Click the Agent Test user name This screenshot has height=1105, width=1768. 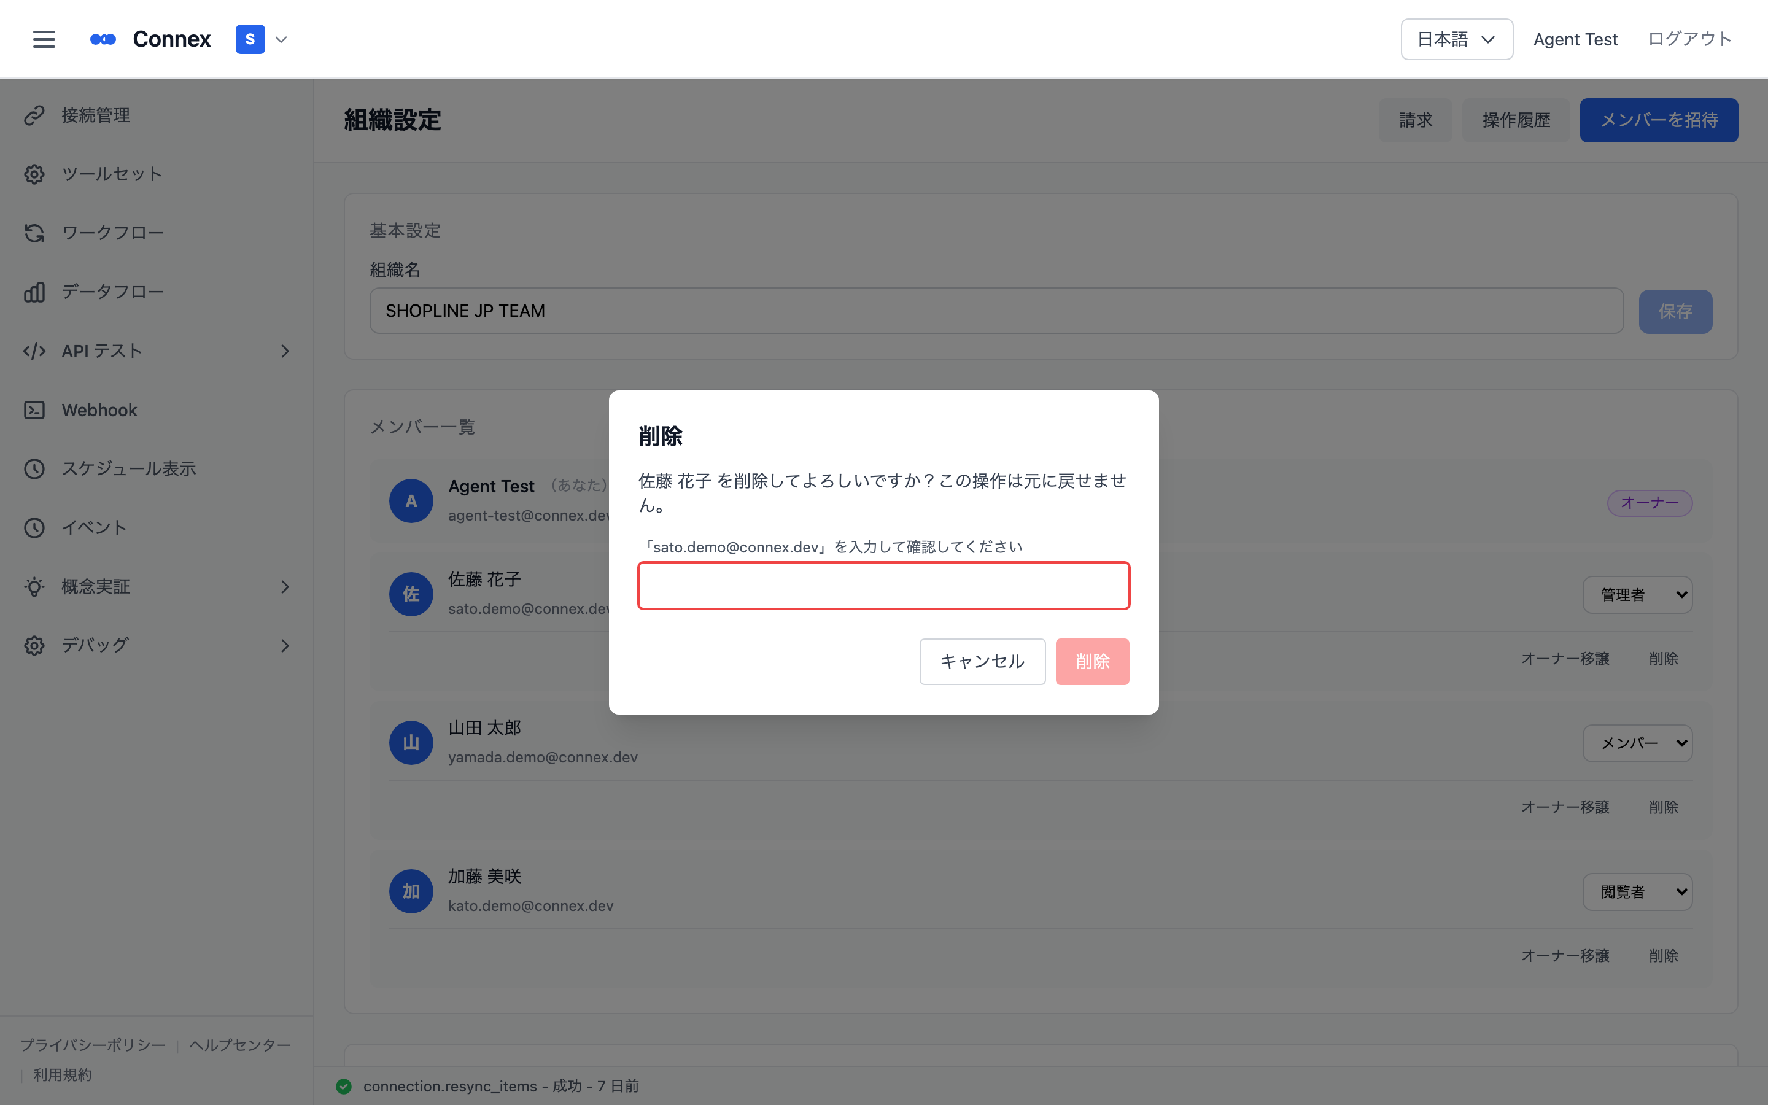point(1575,39)
